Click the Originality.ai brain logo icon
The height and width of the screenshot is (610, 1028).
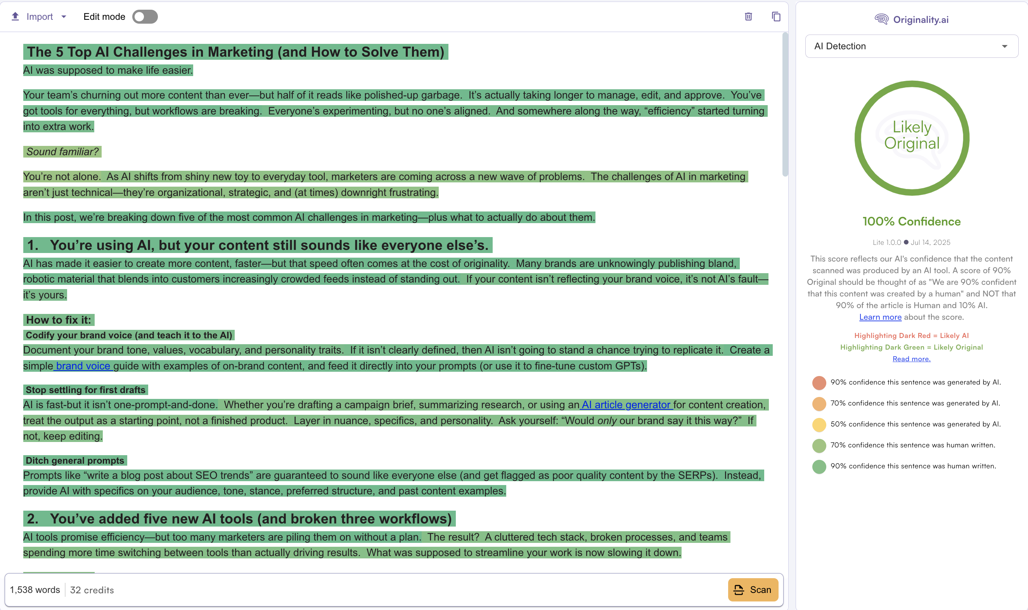click(881, 19)
